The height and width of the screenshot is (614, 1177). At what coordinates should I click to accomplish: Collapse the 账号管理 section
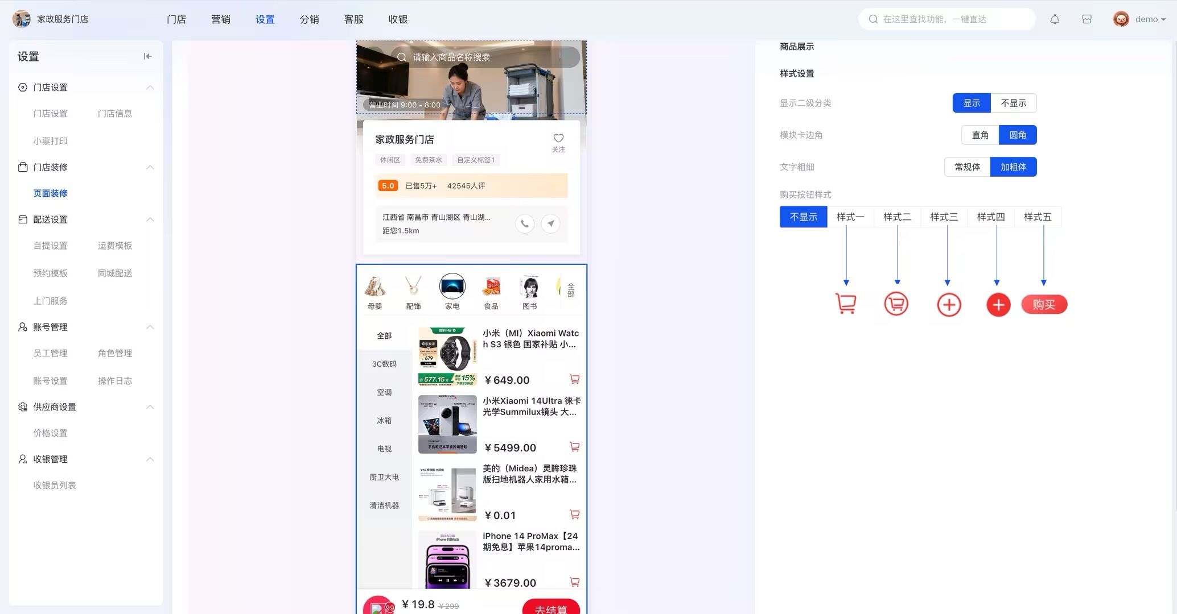[x=150, y=327]
